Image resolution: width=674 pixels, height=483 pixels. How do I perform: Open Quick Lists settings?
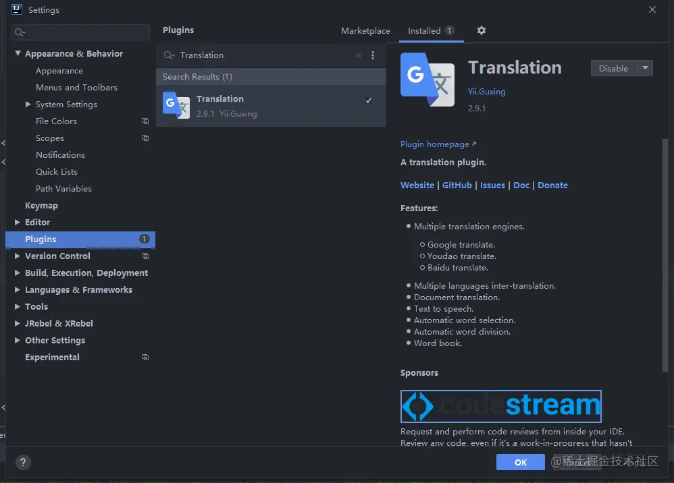[x=57, y=172]
